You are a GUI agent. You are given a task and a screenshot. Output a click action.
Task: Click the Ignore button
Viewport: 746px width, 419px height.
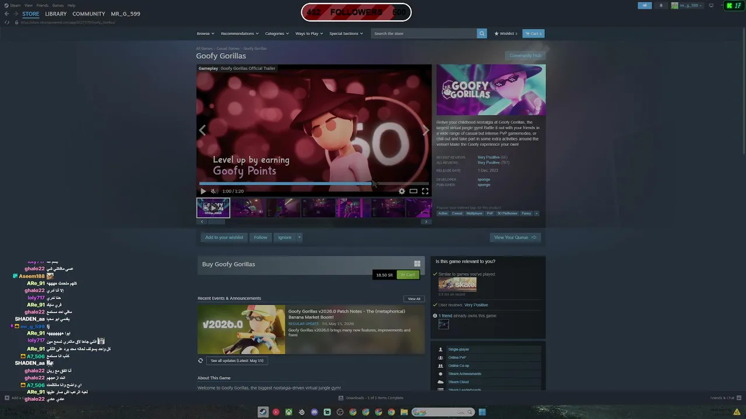pos(285,237)
